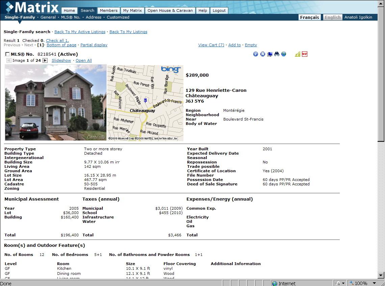Click the Slideshow link
385x286 pixels.
point(61,60)
